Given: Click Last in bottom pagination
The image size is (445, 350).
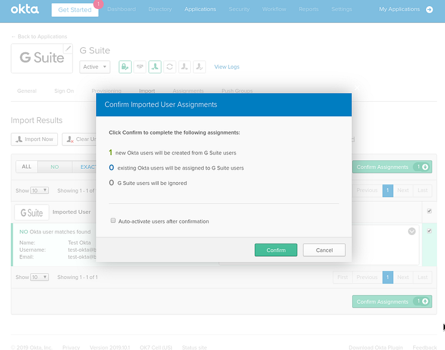Looking at the screenshot, I should pos(423,277).
